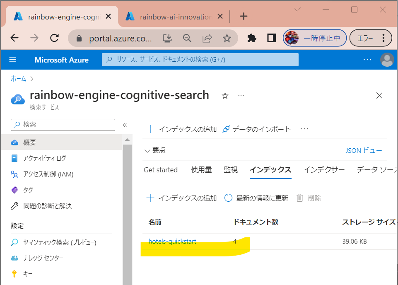Close the rainbow-engine-cogni browser tab

[x=108, y=16]
